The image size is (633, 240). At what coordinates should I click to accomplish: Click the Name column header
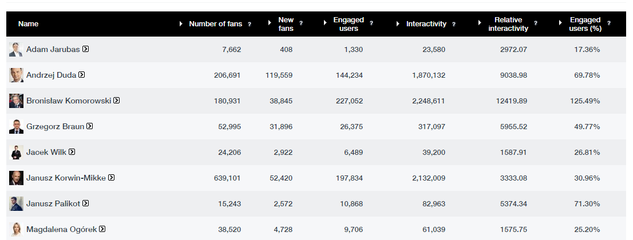28,24
